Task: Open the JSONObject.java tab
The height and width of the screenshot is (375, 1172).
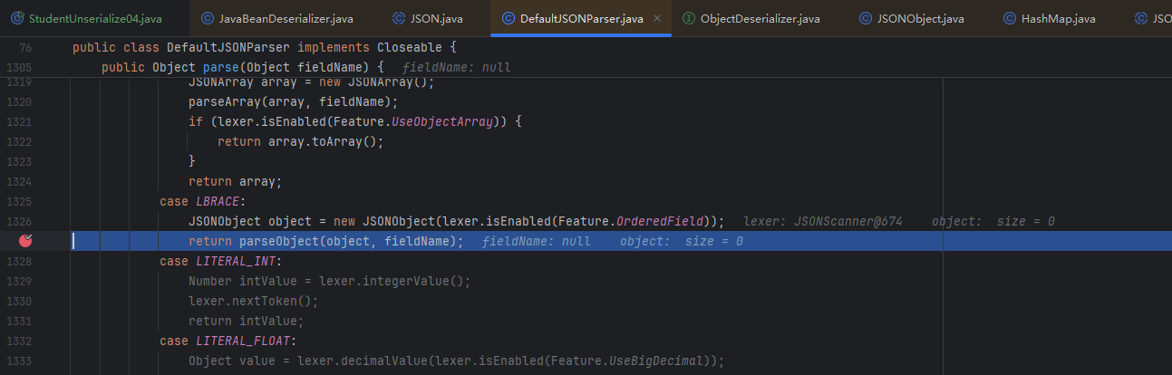Action: 912,18
